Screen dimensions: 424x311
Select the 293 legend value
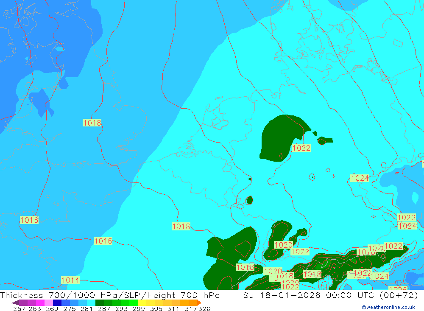point(121,308)
